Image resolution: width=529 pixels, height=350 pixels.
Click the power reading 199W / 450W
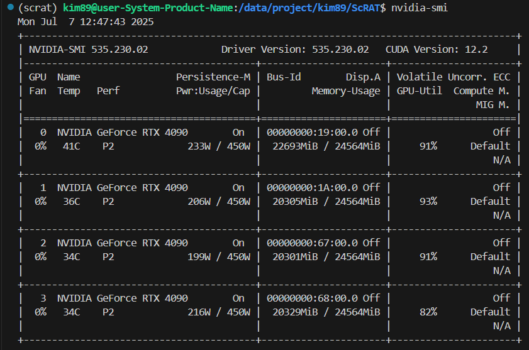(x=219, y=257)
